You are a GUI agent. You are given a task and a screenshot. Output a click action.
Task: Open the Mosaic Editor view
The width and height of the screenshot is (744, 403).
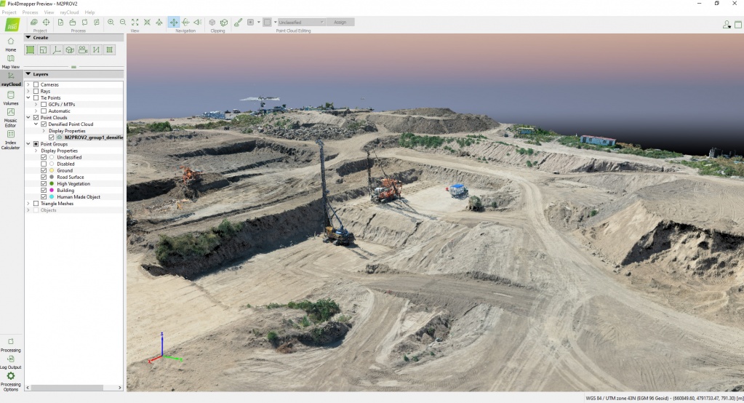pos(11,116)
